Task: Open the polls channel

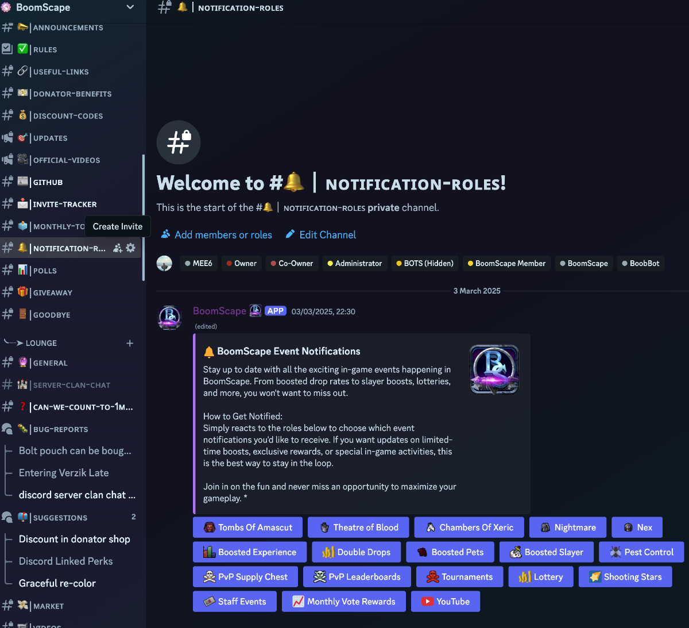Action: [x=71, y=271]
